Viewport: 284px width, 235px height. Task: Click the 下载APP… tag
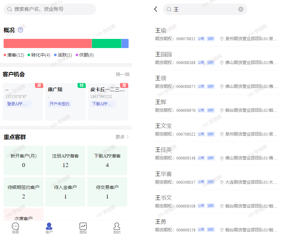(103, 104)
